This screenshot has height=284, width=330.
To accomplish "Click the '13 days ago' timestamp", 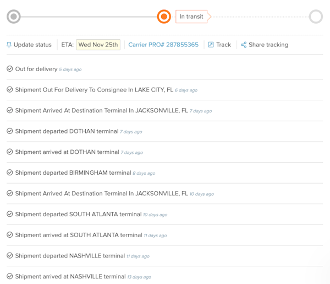I will [139, 277].
